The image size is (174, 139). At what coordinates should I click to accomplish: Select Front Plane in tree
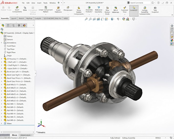(11, 46)
